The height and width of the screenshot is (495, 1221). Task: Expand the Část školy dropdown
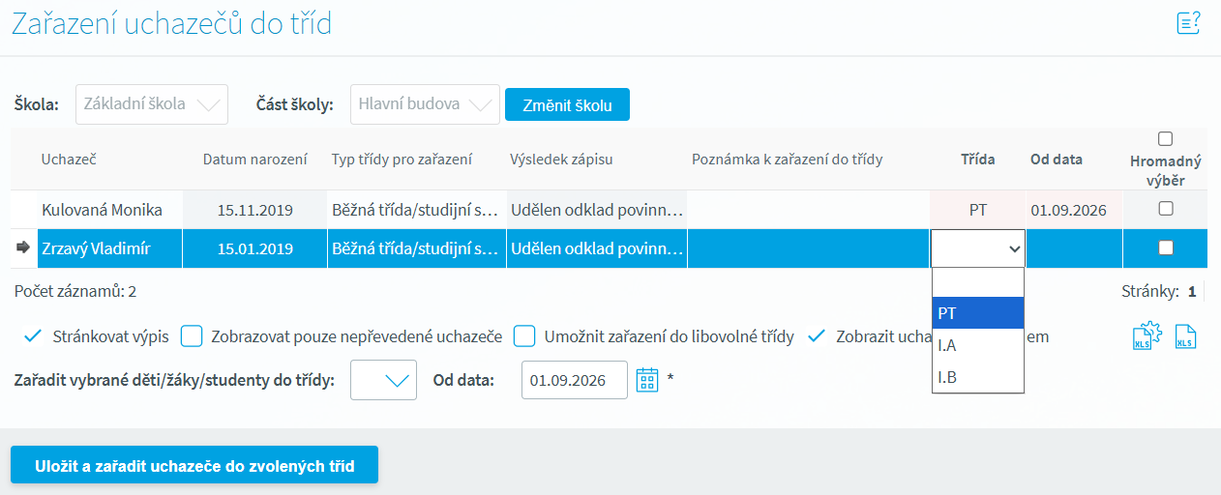pos(425,104)
